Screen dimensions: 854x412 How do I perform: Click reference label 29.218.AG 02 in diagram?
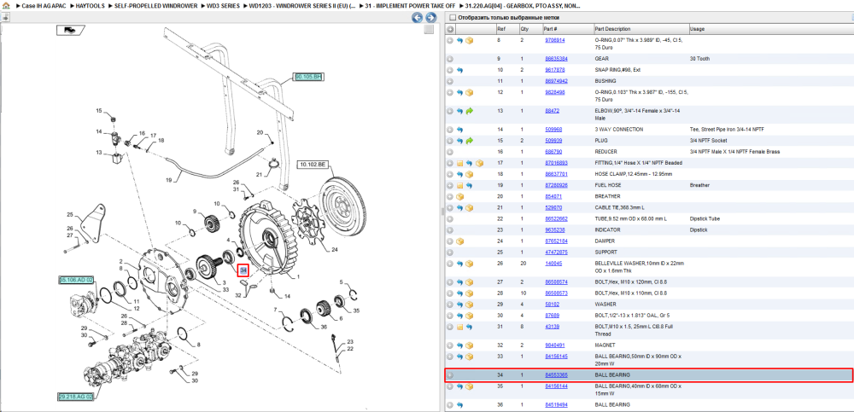point(76,397)
